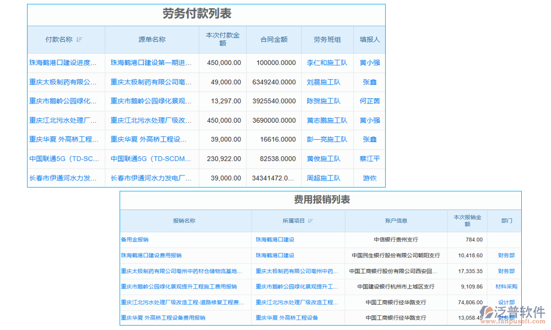Switch to the 费用报销列表 table title
This screenshot has height=330, width=551.
[321, 200]
